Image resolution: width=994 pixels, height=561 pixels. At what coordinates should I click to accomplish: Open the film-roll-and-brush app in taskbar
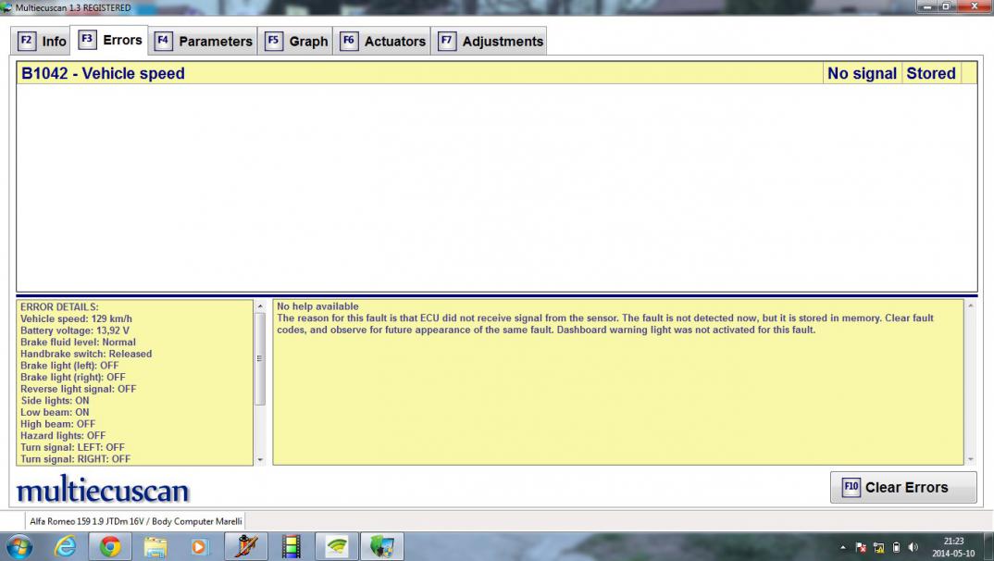coord(246,546)
